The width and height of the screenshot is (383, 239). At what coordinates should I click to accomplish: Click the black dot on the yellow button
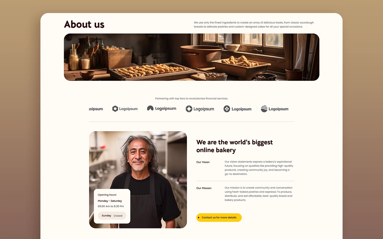[x=198, y=217]
